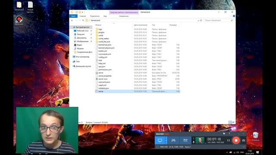Select the GamesLand folder on the desktop
Screen dimensions: 276x155
[19, 6]
